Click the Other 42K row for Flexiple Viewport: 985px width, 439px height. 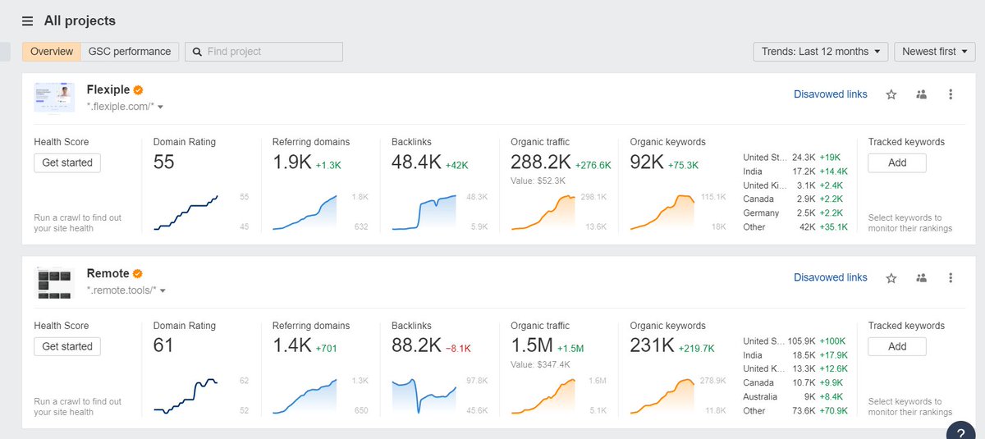coord(795,227)
